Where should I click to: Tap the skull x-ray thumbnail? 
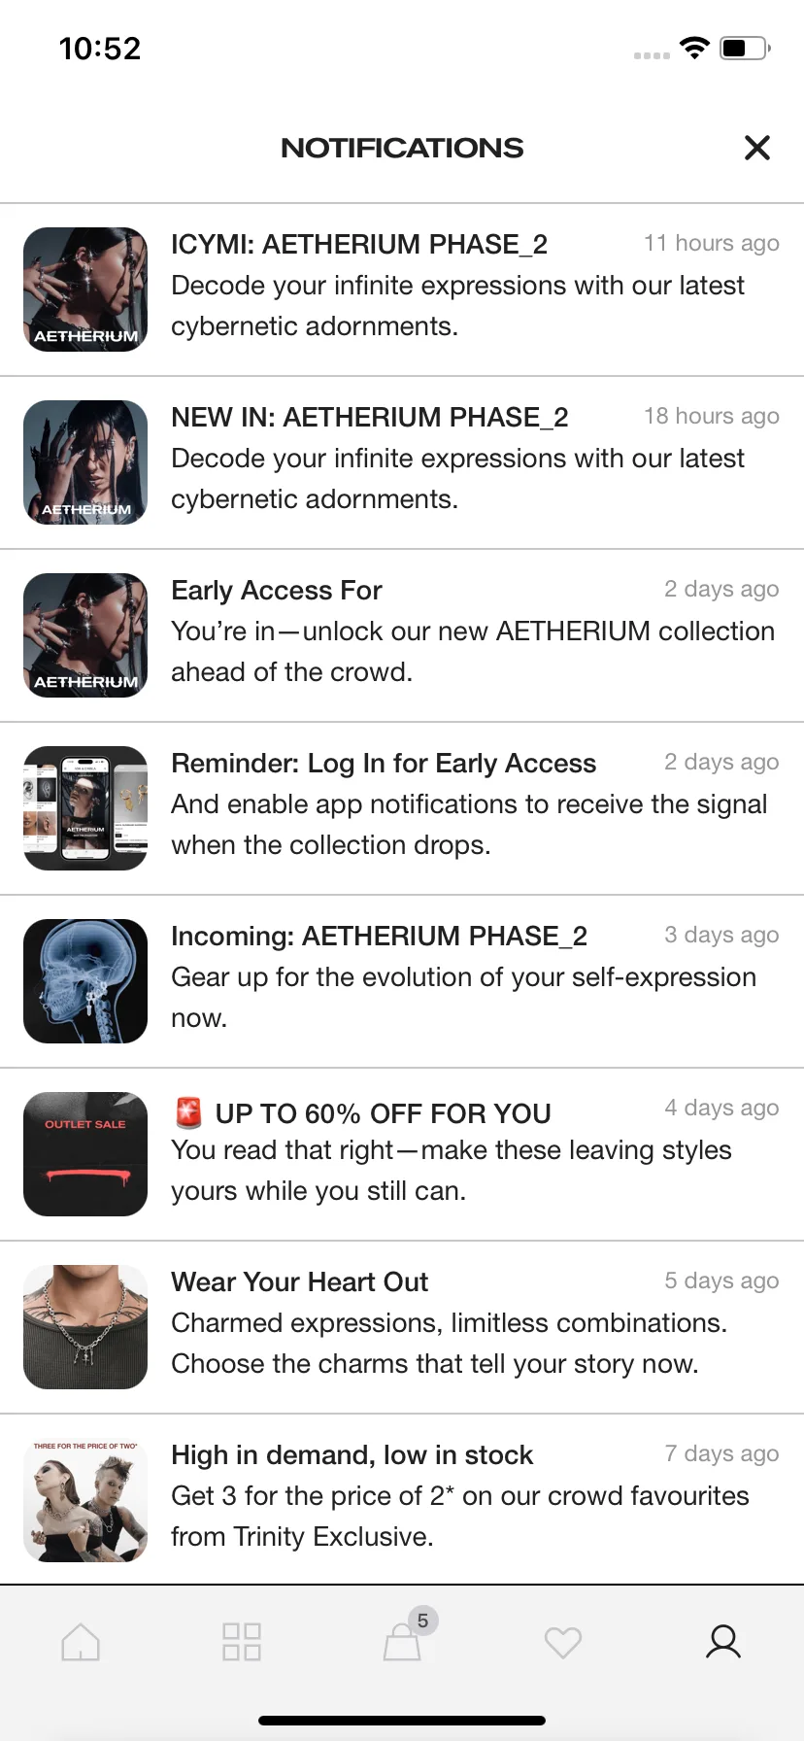tap(85, 981)
